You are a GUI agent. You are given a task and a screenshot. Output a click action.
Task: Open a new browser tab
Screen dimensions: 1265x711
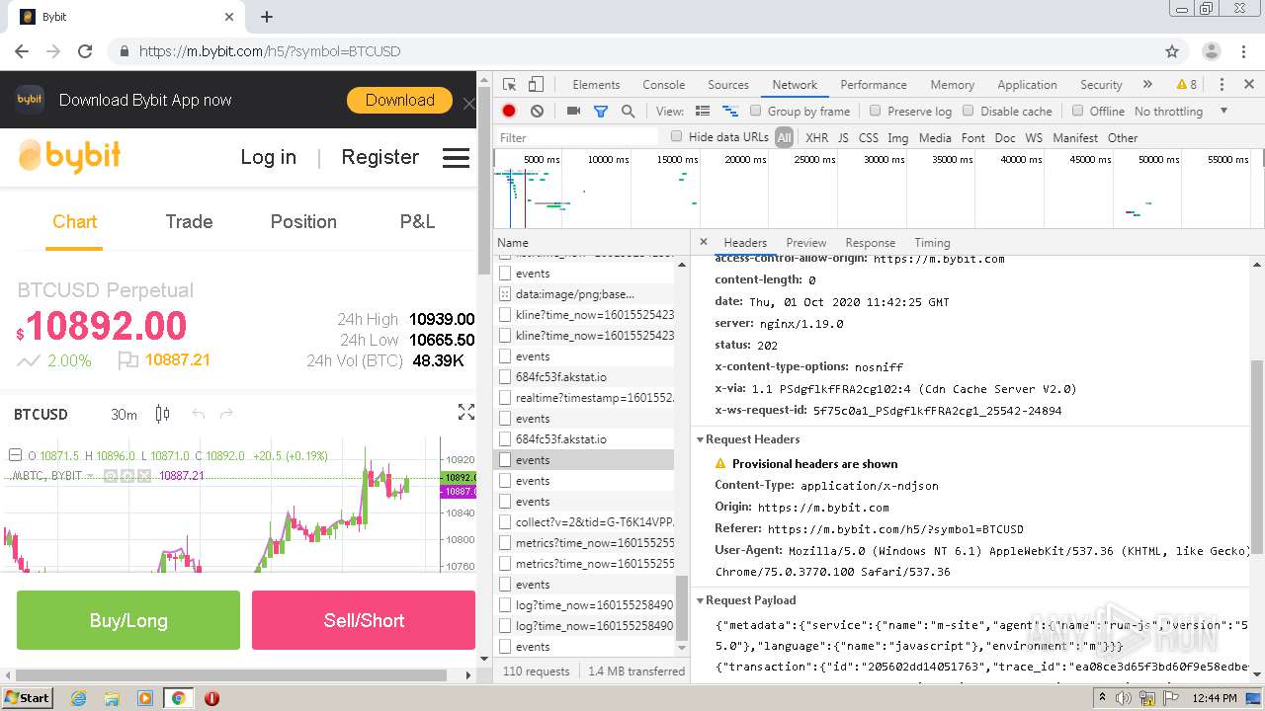(x=267, y=17)
